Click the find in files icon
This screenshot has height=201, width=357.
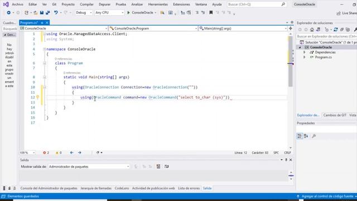click(162, 13)
